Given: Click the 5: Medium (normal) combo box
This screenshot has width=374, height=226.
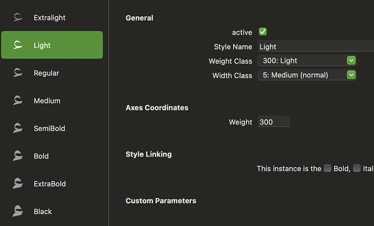Looking at the screenshot, I should (x=307, y=75).
